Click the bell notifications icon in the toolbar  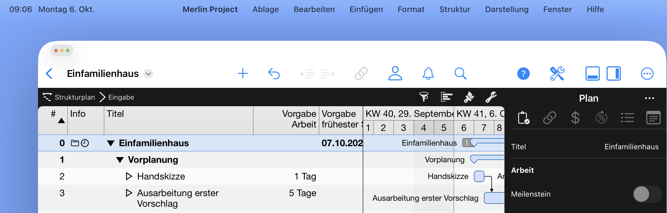[428, 73]
